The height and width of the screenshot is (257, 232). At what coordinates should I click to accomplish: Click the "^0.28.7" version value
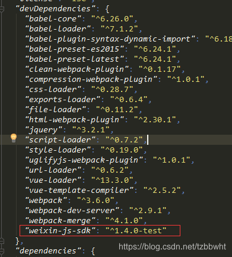click(113, 90)
